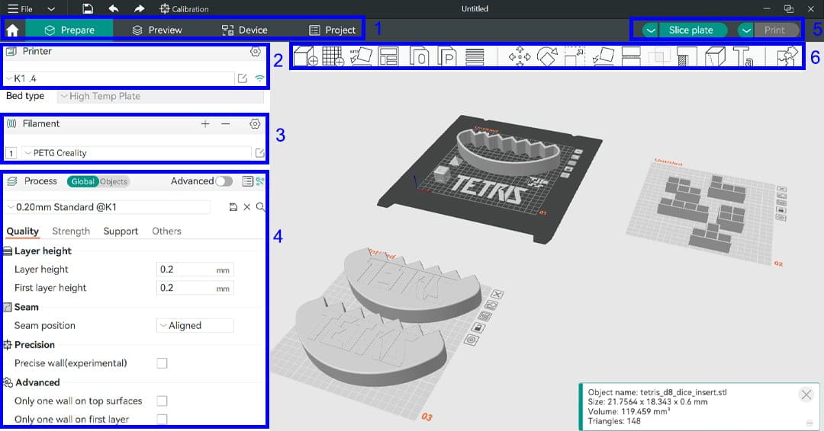Enable Precise wall(experimental) checkbox

(x=162, y=362)
